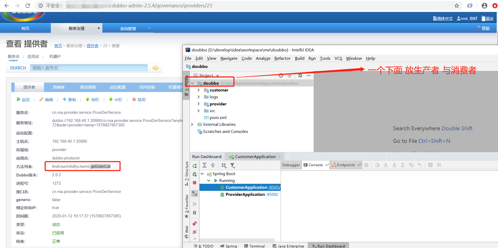
Task: Click the Run to Cursor icon
Action: (x=420, y=165)
